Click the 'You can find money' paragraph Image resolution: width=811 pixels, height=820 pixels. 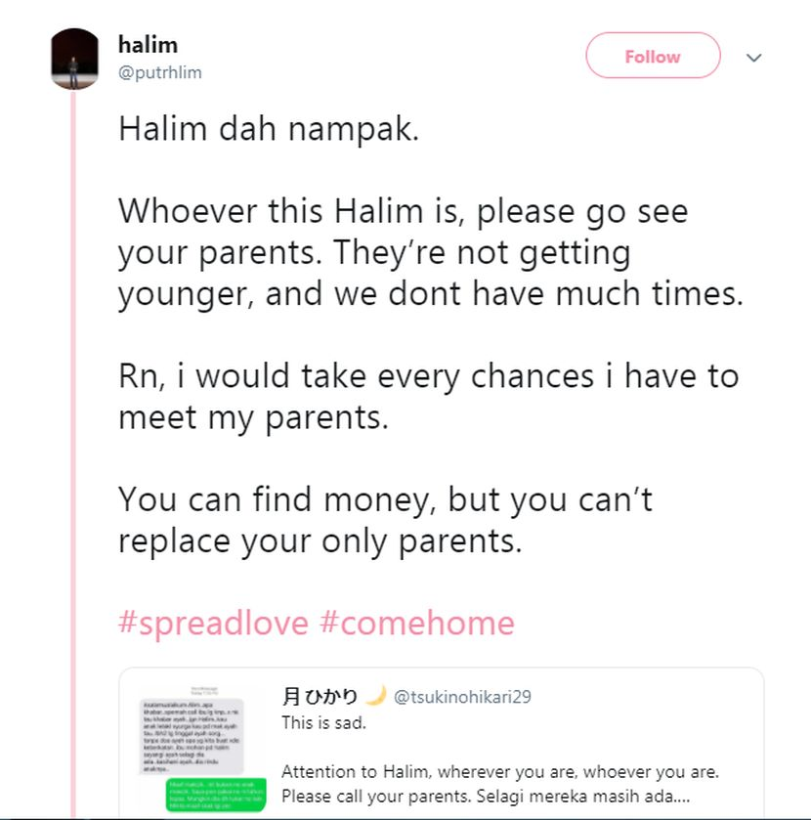pyautogui.click(x=385, y=519)
